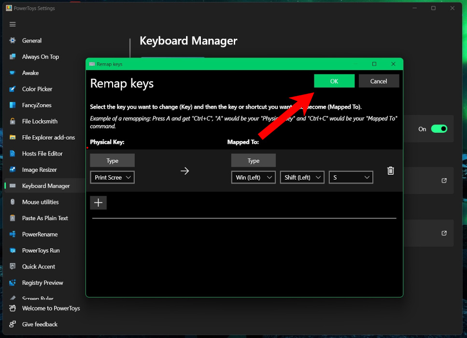The width and height of the screenshot is (467, 338).
Task: Open the S key dropdown selector
Action: click(351, 177)
